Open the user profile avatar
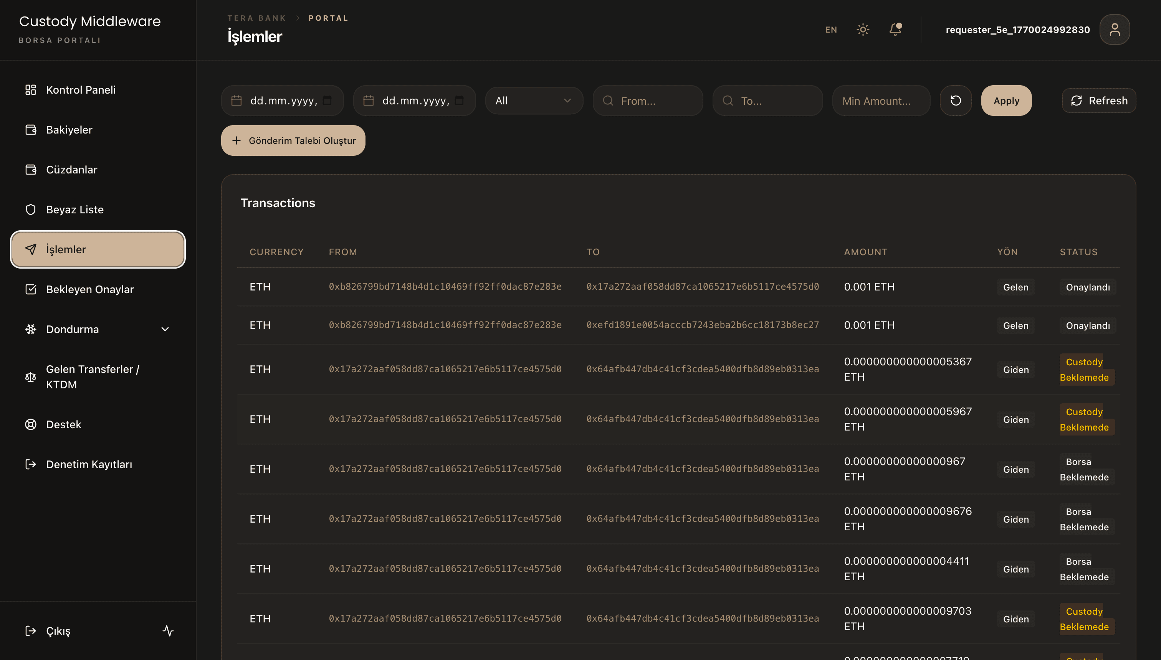1161x660 pixels. [x=1114, y=30]
